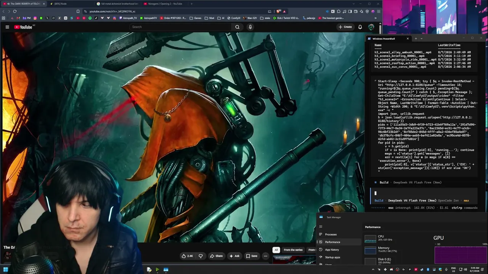Click the PowerShell prompt input line

pos(424,193)
